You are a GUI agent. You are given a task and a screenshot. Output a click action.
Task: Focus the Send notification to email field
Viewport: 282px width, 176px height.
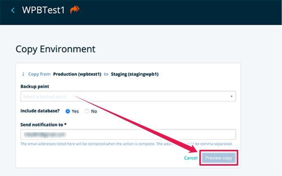coord(128,134)
